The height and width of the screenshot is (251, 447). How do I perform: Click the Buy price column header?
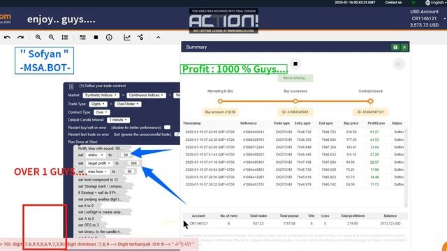351,123
